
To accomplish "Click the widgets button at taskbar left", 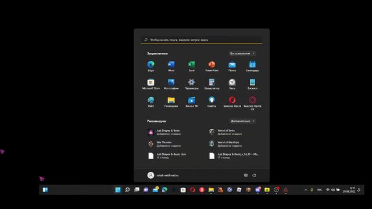I will [45, 190].
